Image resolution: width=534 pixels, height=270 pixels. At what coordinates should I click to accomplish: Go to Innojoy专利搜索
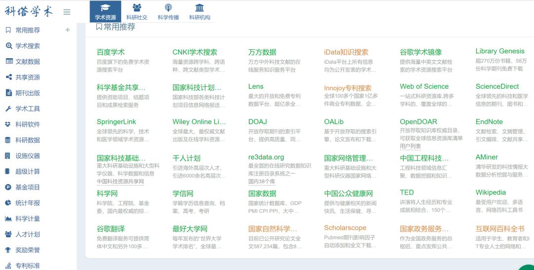[348, 88]
